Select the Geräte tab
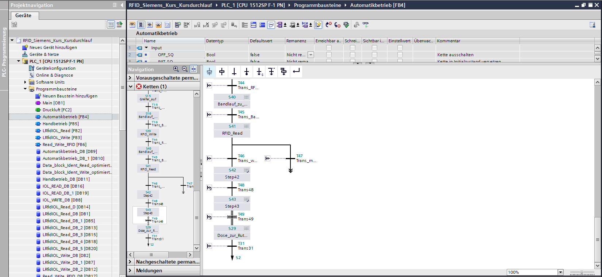 pos(23,15)
